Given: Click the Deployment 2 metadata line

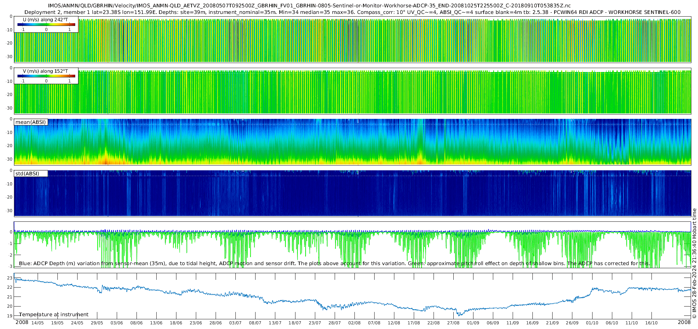Looking at the screenshot, I should (352, 12).
